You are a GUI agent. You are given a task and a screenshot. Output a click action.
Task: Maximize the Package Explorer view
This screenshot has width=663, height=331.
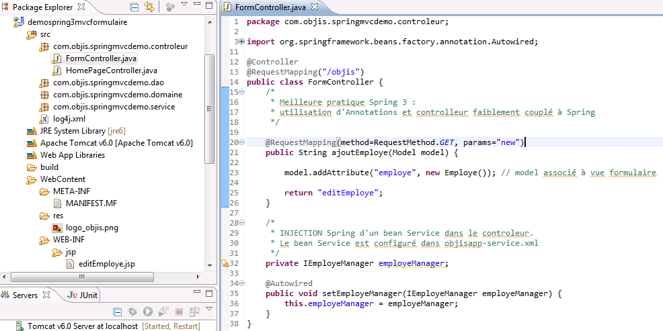pyautogui.click(x=209, y=5)
